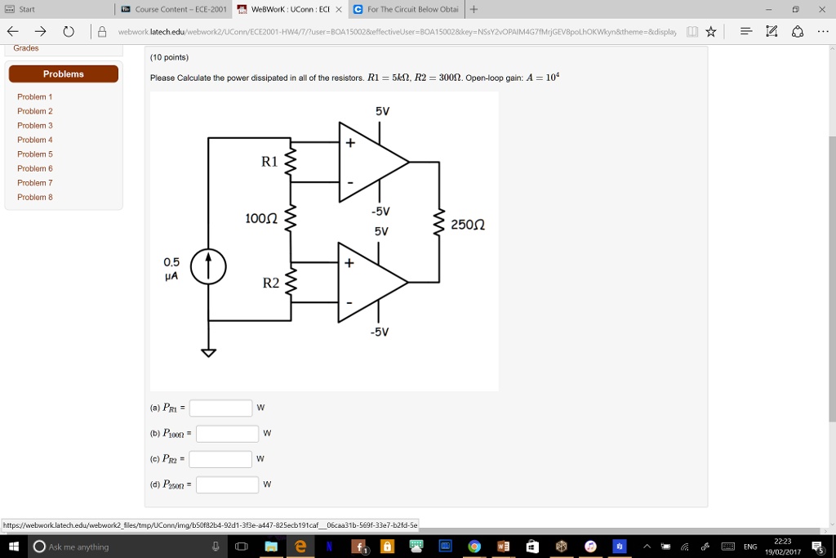The width and height of the screenshot is (836, 558).
Task: Show hidden system tray icons chevron
Action: 647,547
